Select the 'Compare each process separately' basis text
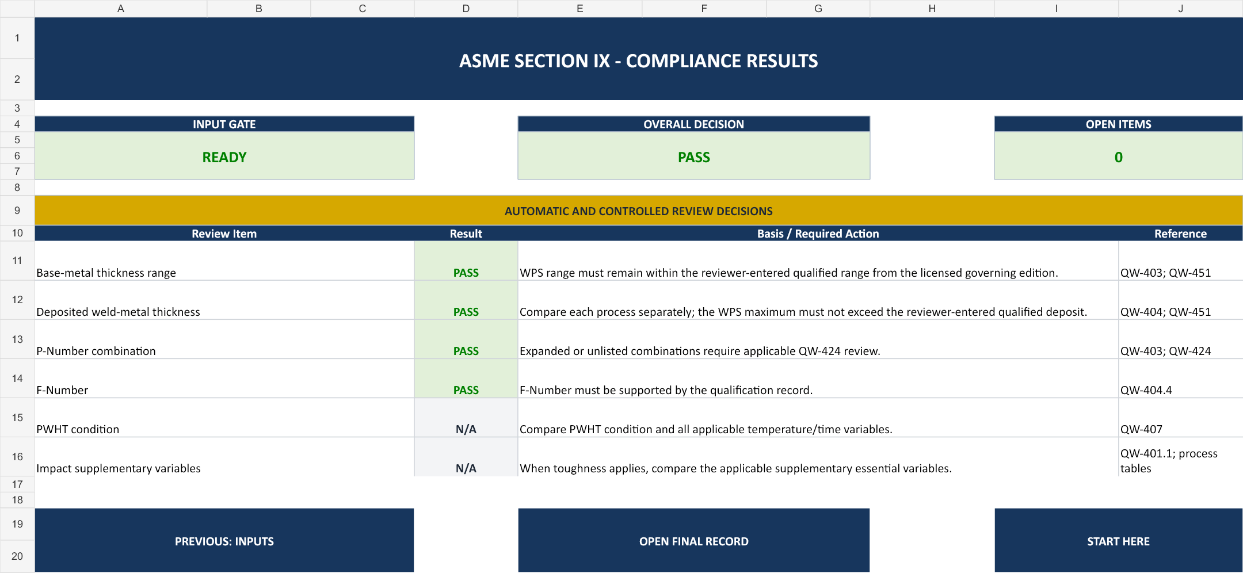1243x573 pixels. click(803, 312)
